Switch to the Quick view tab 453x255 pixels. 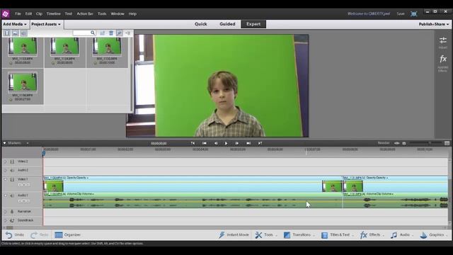click(x=200, y=24)
